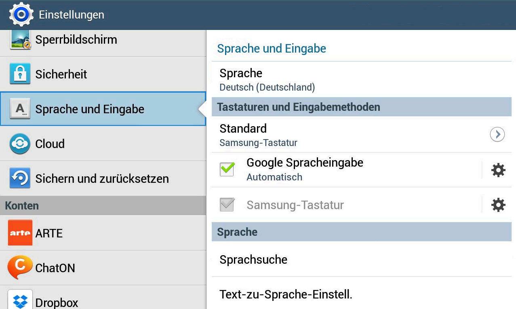Tap the Cloud sync icon

point(20,144)
